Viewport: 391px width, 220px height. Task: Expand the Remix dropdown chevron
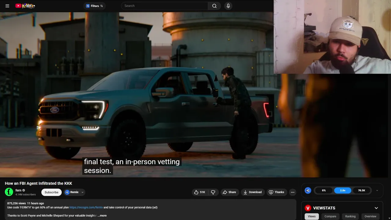82,192
